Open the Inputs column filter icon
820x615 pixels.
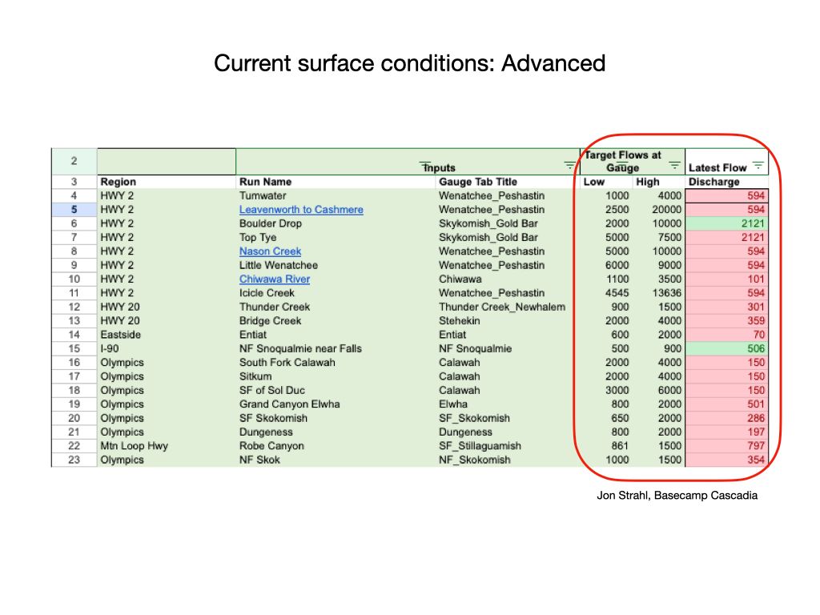click(569, 166)
